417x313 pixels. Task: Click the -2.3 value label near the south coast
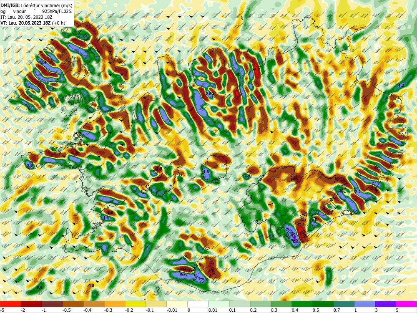pos(186,269)
